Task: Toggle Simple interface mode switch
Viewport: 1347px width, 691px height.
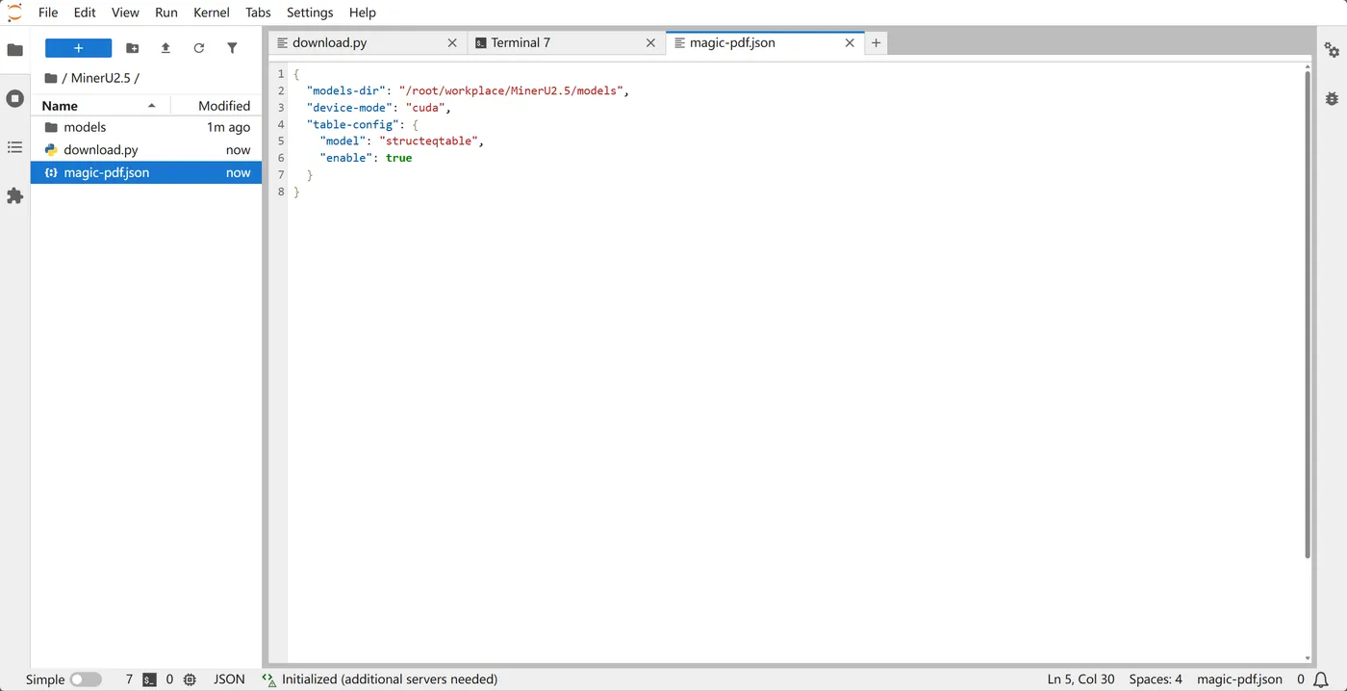Action: pos(86,679)
